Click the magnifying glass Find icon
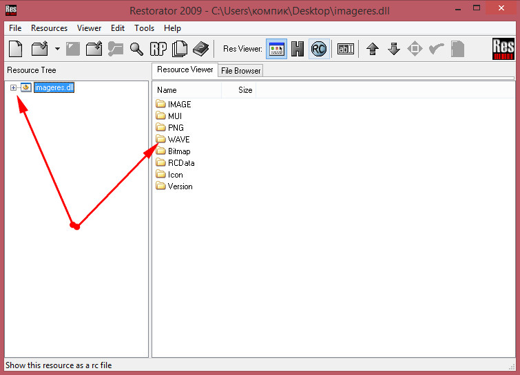Image resolution: width=520 pixels, height=375 pixels. (136, 49)
